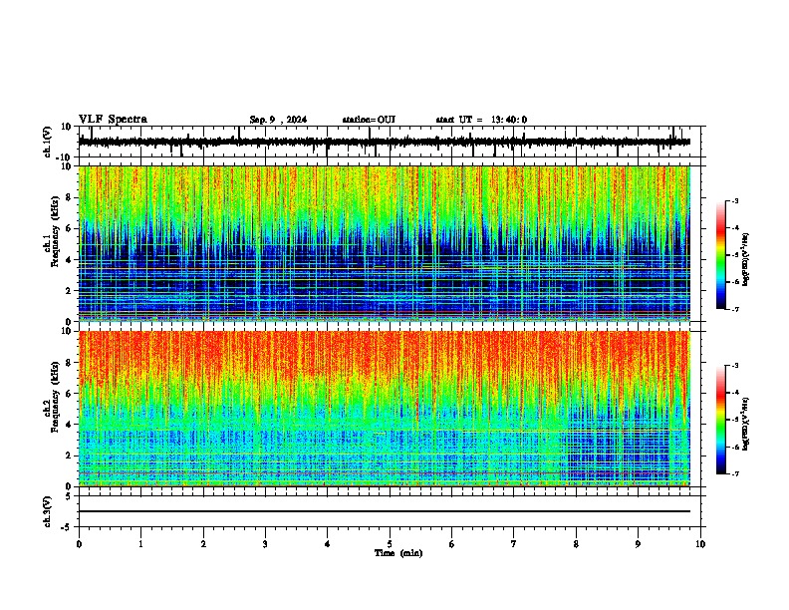Click the ch.1 voltage waveform trace

(x=385, y=142)
